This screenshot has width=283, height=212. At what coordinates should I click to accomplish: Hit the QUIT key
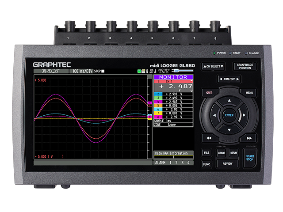click(x=209, y=93)
